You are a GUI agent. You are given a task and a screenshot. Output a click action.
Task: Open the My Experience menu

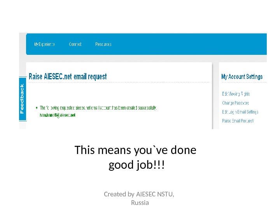[x=44, y=44]
